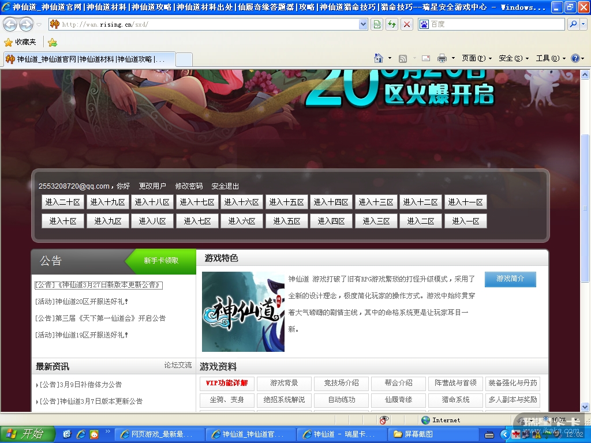
Task: Open the 安全(S) menu
Action: click(x=514, y=58)
